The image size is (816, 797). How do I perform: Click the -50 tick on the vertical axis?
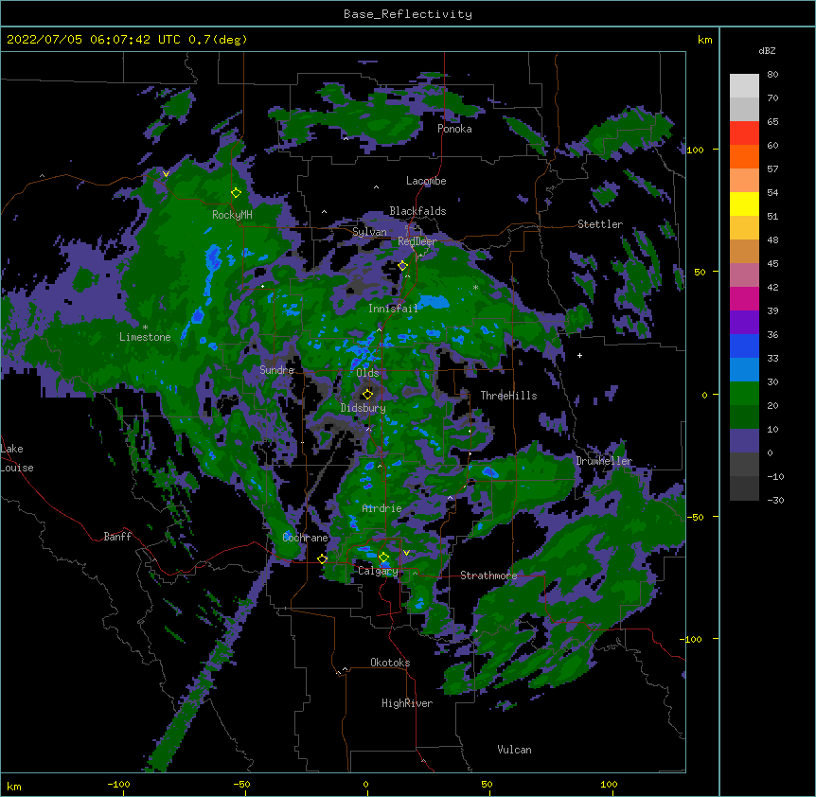695,517
